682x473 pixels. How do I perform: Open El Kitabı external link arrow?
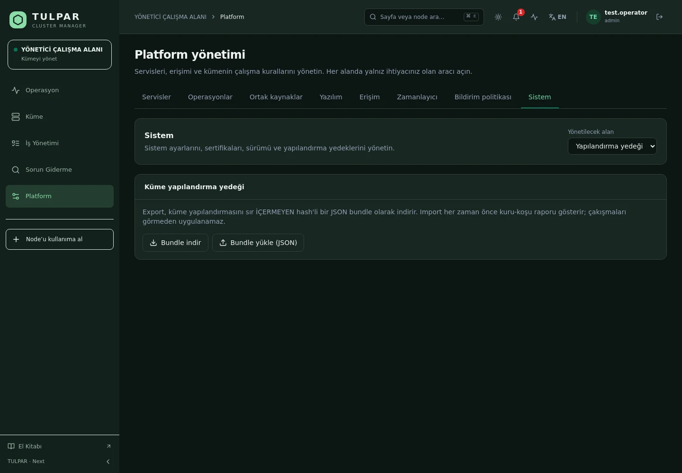108,447
